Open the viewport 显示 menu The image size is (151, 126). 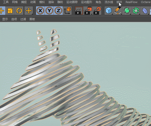(x=5, y=19)
